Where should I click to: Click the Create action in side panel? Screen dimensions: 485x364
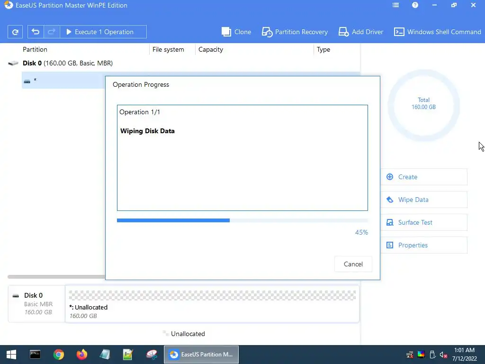(424, 177)
